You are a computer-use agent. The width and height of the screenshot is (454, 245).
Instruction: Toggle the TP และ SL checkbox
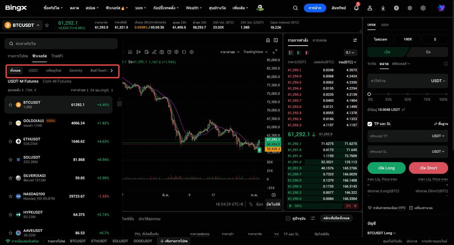click(370, 124)
